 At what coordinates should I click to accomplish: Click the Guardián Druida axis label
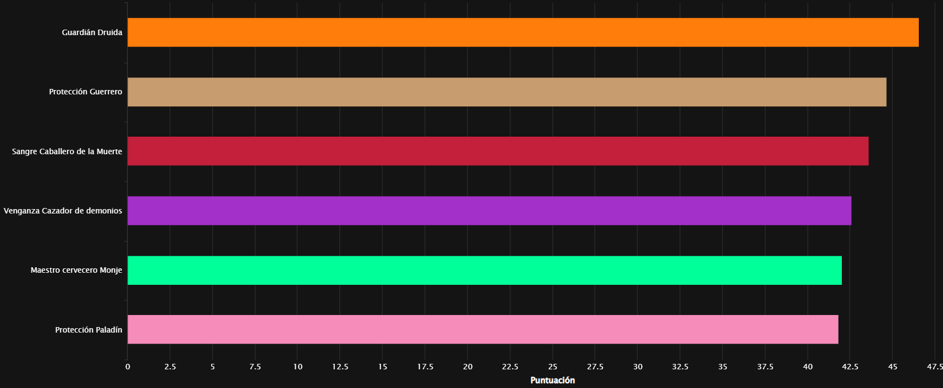[x=92, y=32]
